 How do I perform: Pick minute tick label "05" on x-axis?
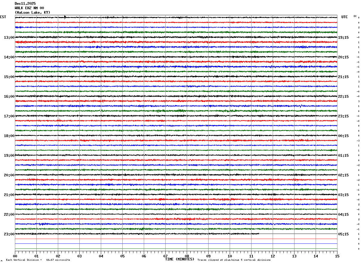[x=122, y=256]
